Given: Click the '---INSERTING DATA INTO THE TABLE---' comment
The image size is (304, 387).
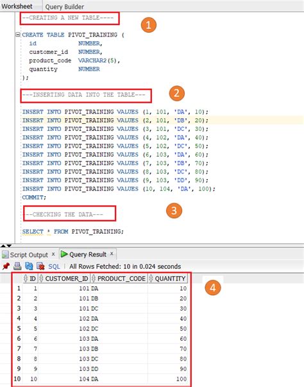Looking at the screenshot, I should pos(84,94).
